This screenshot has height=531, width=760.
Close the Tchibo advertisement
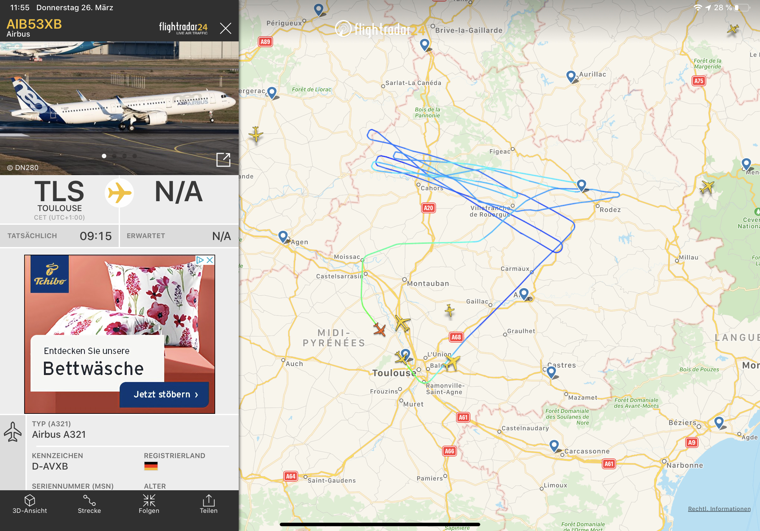click(x=210, y=260)
